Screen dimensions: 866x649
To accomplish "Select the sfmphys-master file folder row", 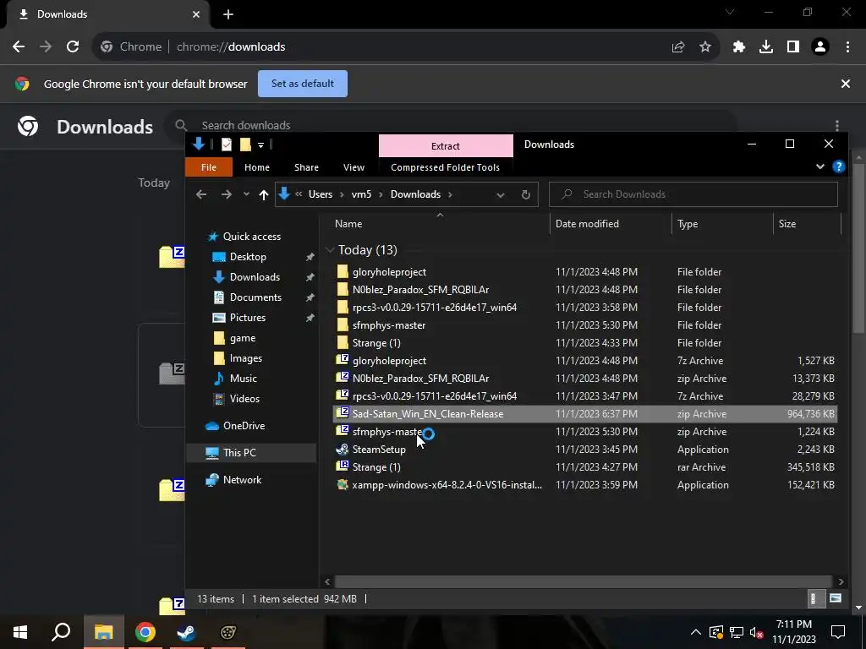I will click(x=585, y=325).
